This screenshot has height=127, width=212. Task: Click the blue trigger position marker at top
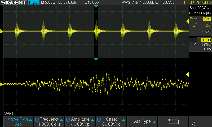pyautogui.click(x=96, y=6)
